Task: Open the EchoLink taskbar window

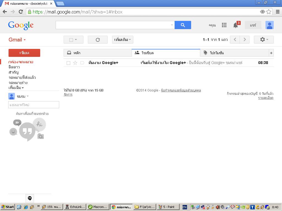Action: 75,207
